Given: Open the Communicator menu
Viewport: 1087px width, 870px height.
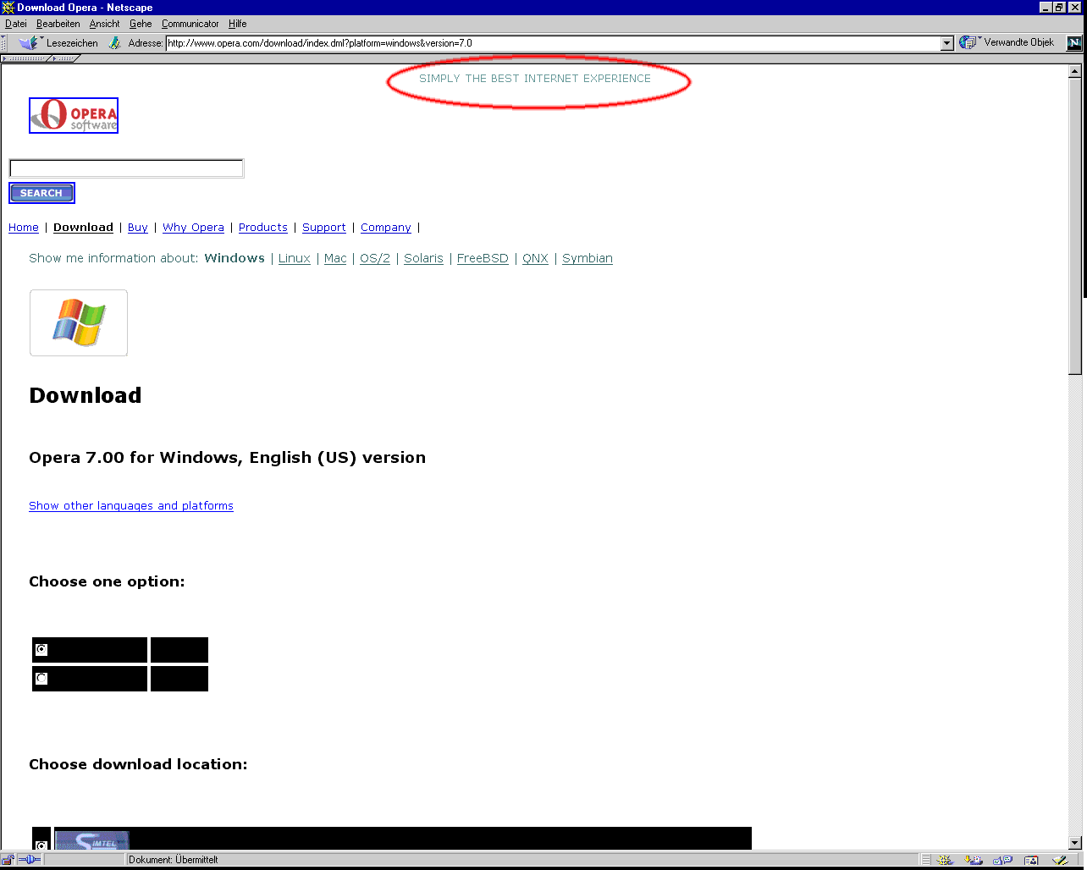Looking at the screenshot, I should tap(190, 24).
